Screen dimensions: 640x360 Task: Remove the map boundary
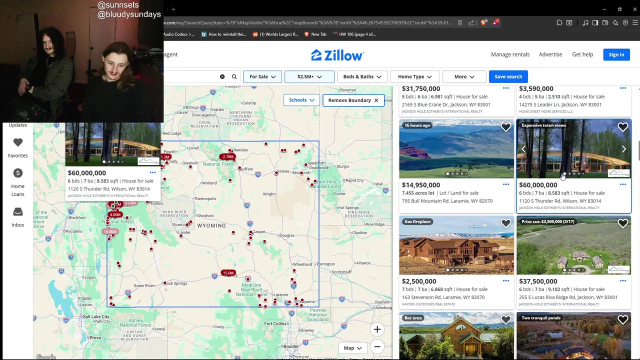pyautogui.click(x=353, y=100)
